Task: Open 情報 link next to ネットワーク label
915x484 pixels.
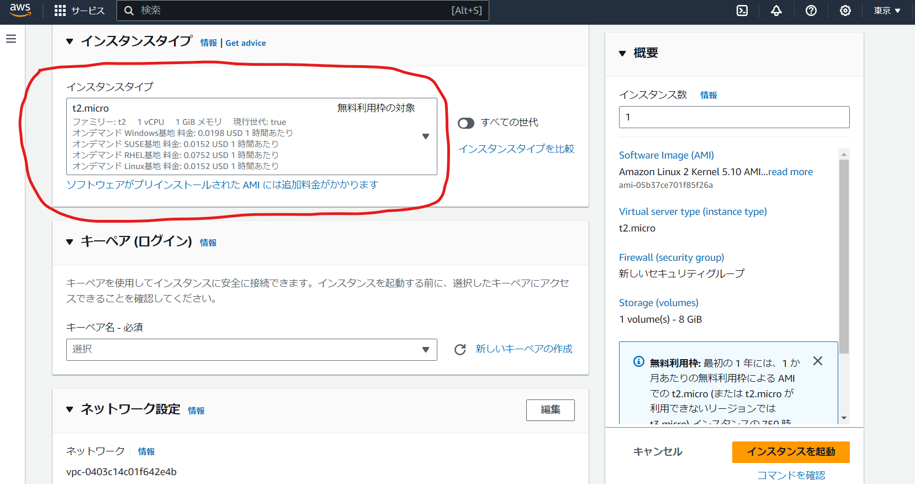Action: 146,451
